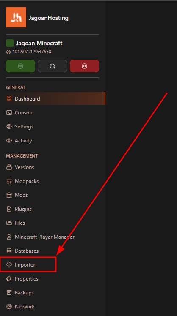Click the GENERAL section heading
Screen dimensions: 177x316
16,88
